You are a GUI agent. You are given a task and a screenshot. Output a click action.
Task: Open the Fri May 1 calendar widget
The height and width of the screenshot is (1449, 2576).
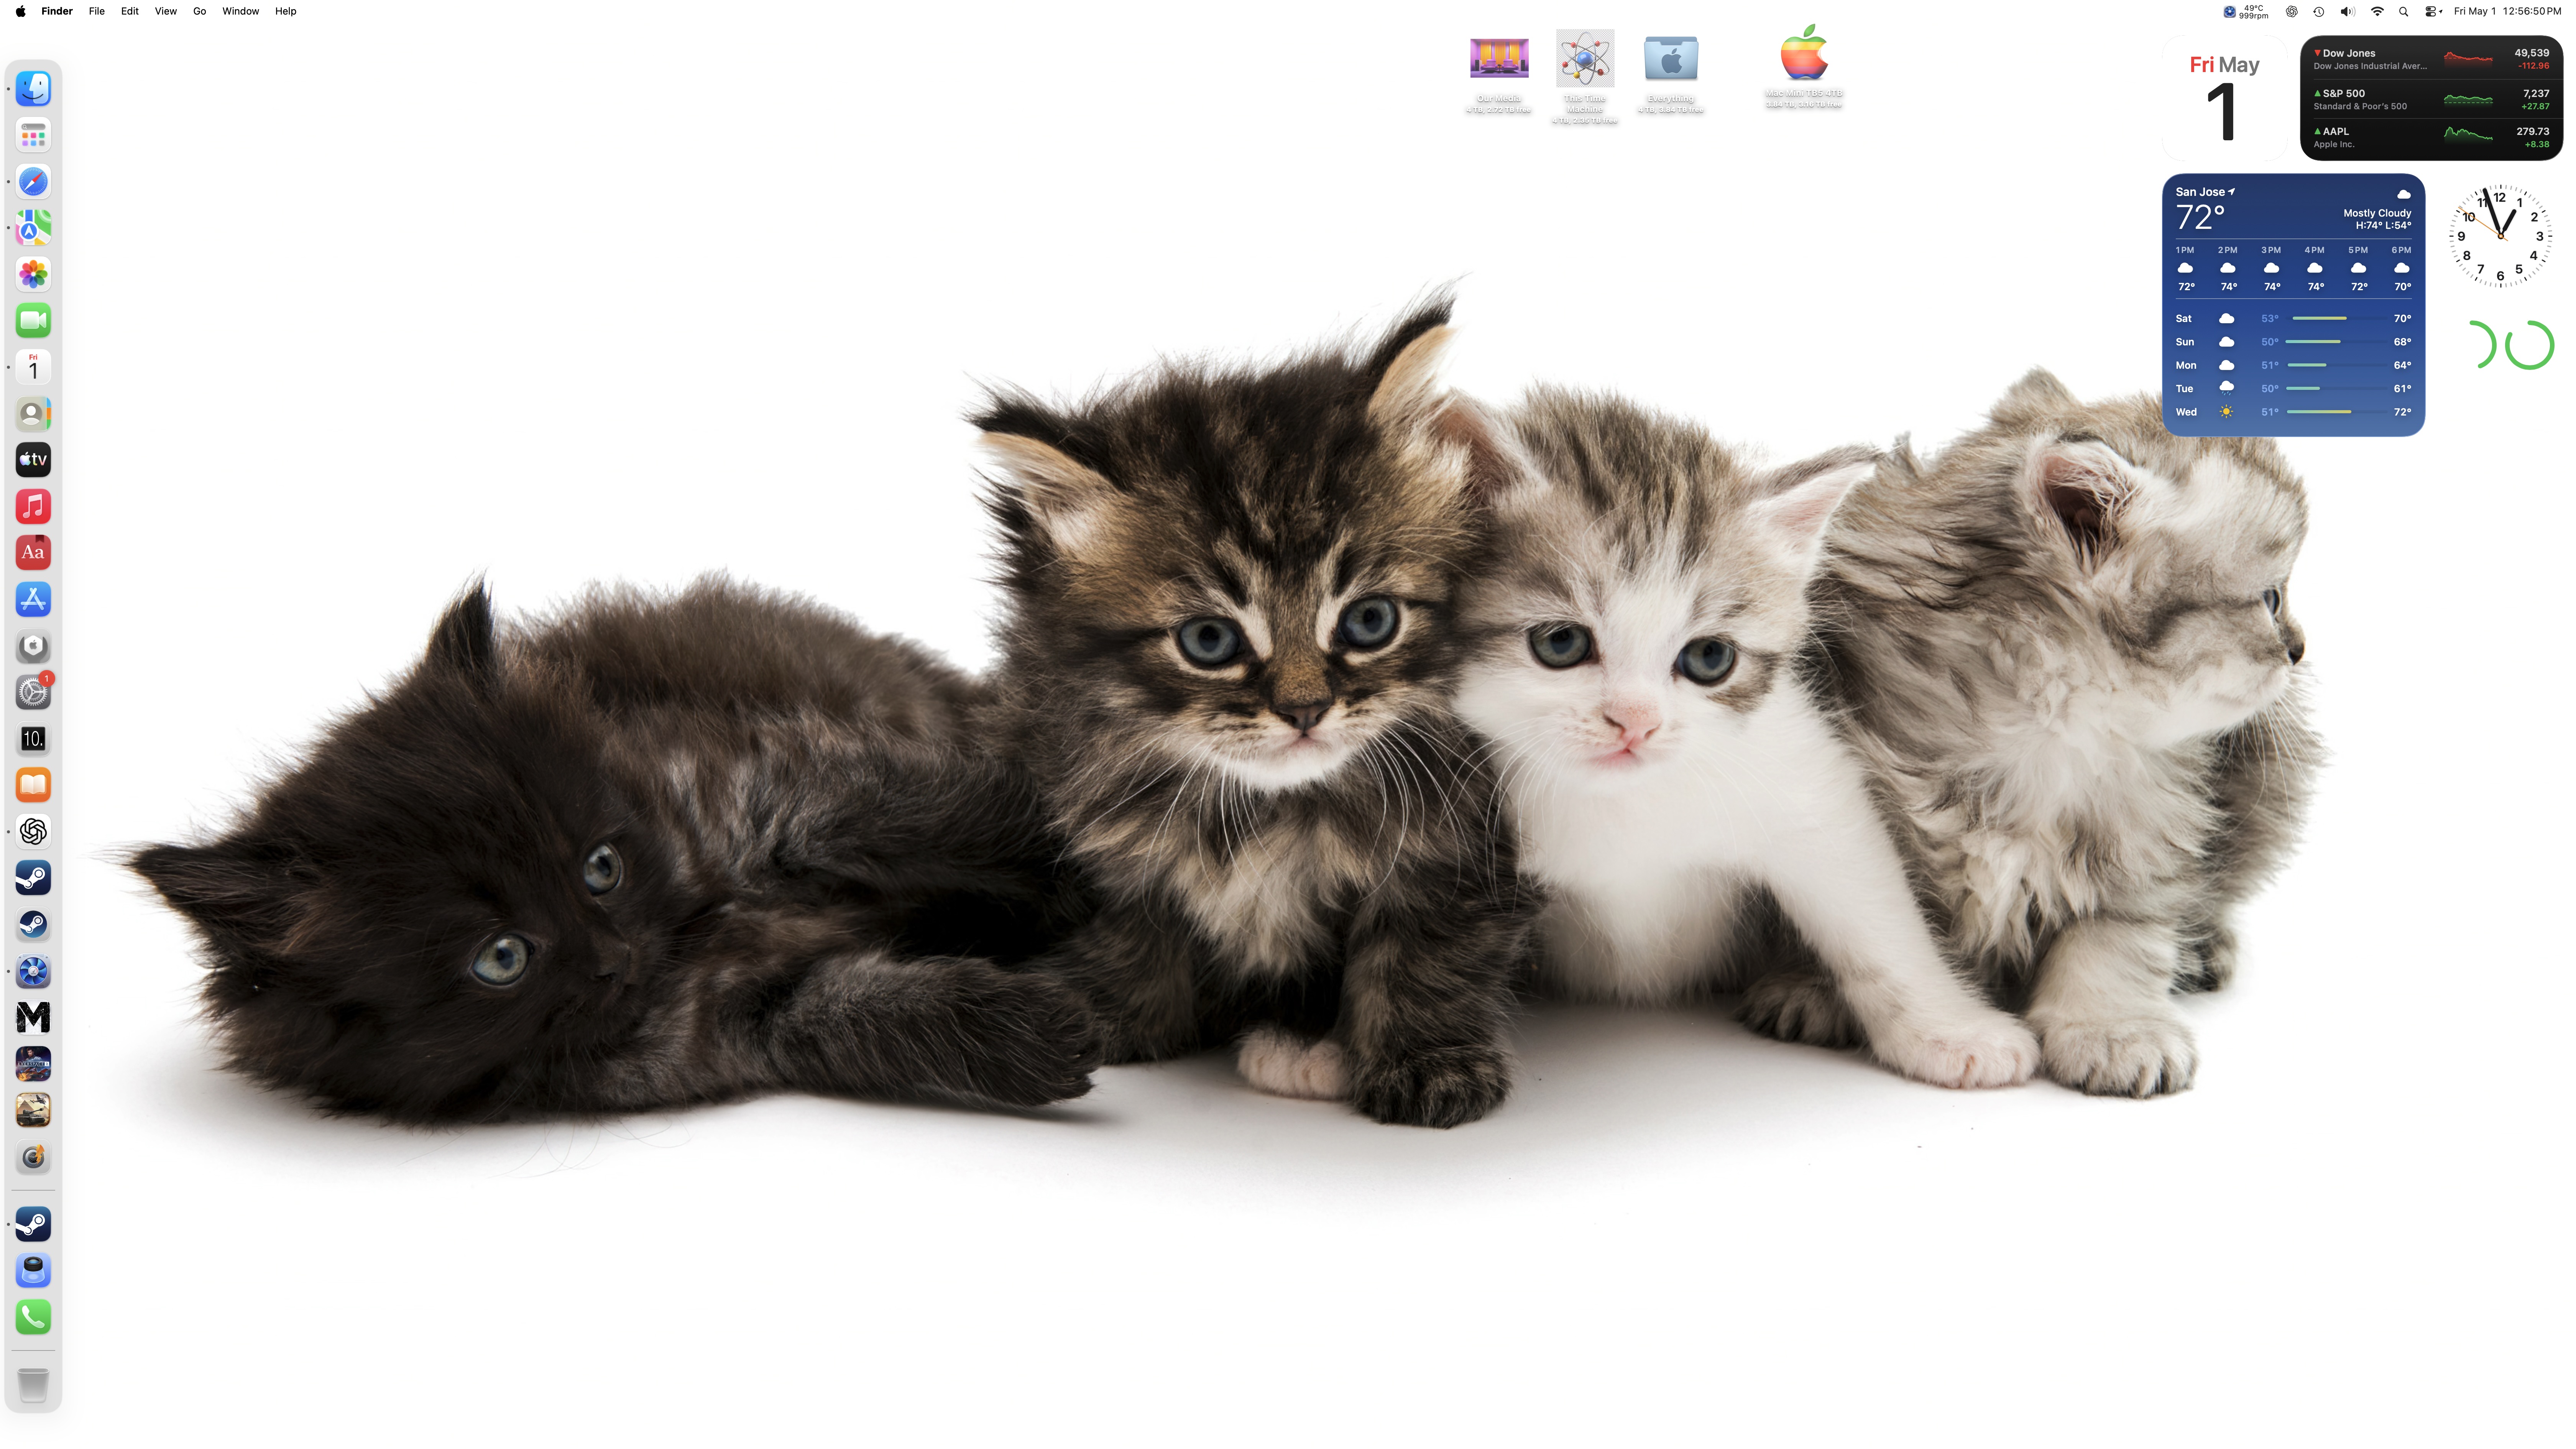2224,98
